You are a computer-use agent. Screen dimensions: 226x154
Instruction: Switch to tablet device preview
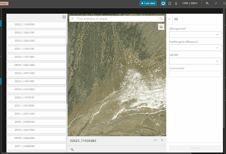coord(170,3)
